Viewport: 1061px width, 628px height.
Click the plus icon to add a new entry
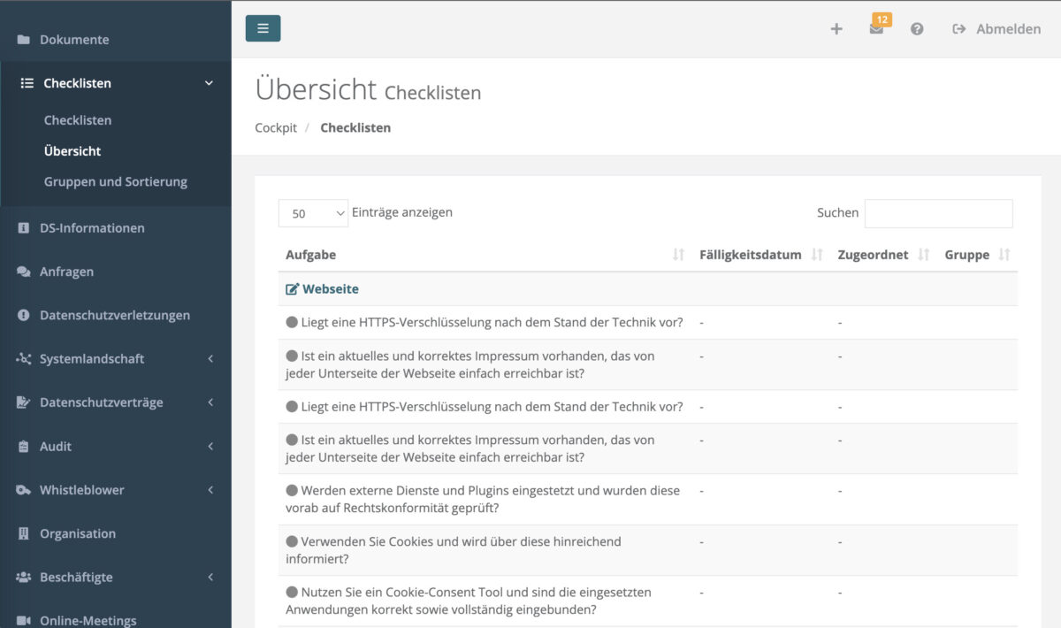point(836,28)
